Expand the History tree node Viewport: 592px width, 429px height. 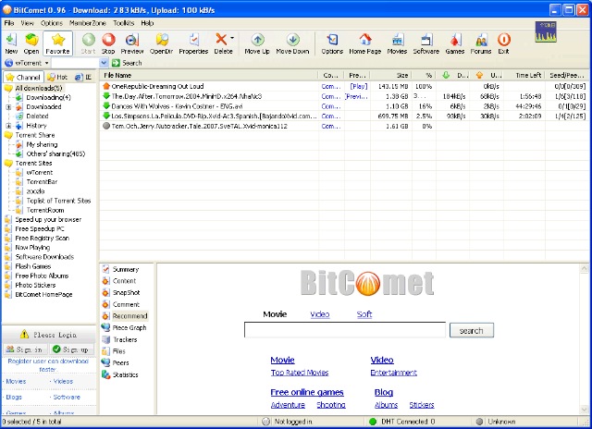[8, 126]
